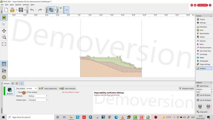
Task: Open the Earthquake frame
Action: (204, 61)
